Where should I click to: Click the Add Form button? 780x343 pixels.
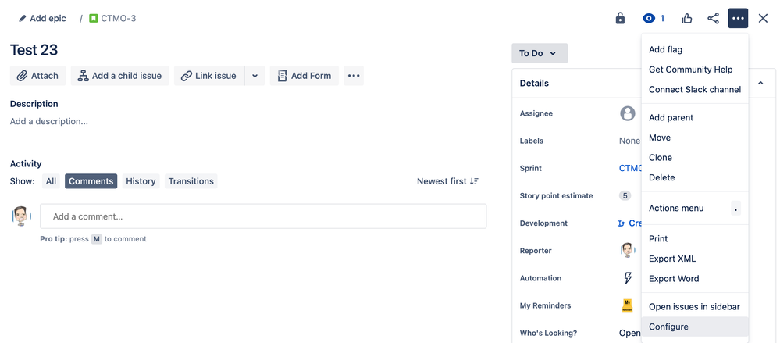[x=305, y=76]
